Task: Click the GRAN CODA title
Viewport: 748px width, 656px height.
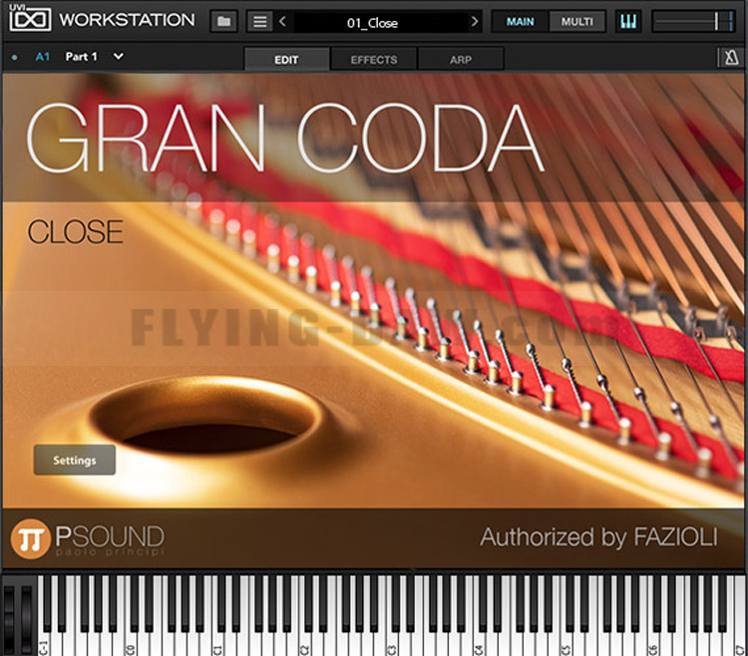Action: (285, 139)
